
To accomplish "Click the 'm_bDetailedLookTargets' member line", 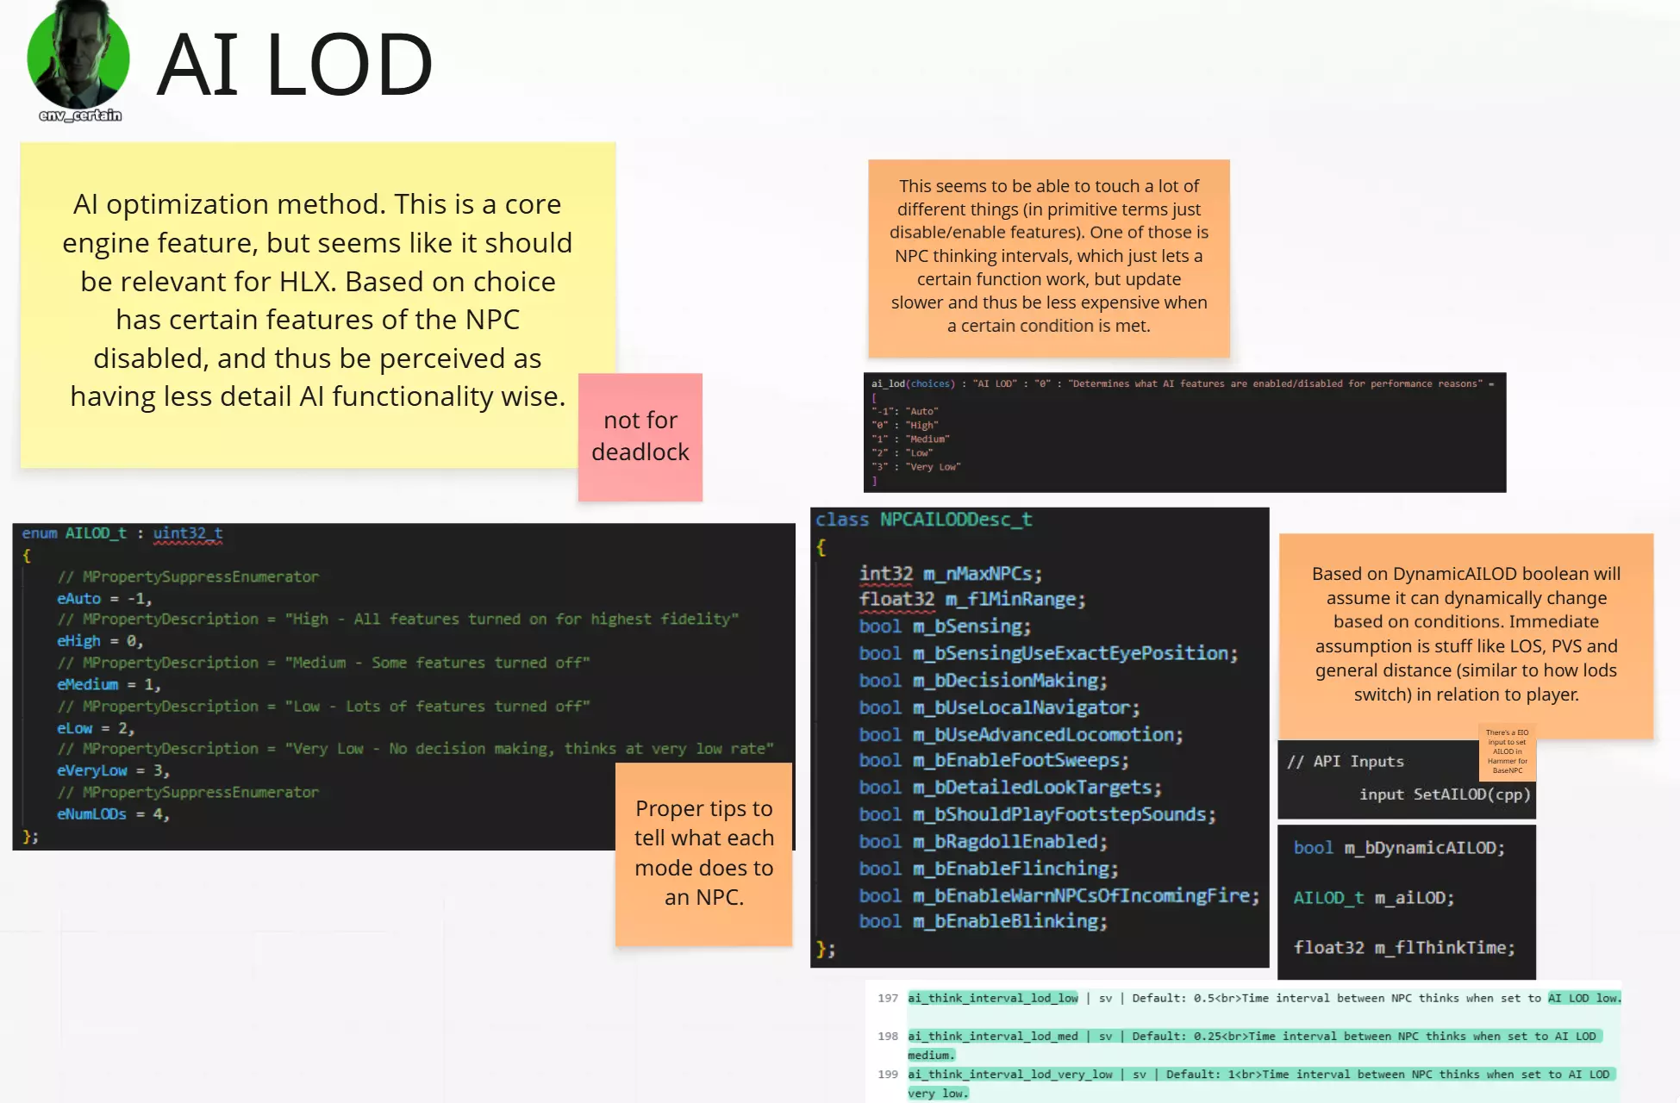I will coord(1010,788).
